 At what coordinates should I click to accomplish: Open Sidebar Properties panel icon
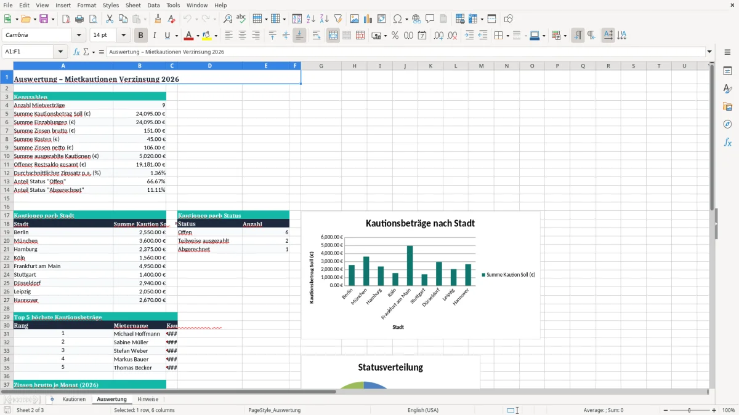(x=727, y=71)
